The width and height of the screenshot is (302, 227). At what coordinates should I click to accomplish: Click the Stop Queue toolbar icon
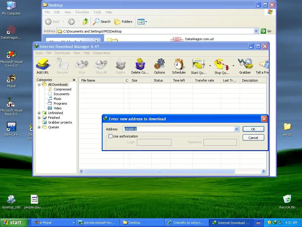[x=222, y=66]
